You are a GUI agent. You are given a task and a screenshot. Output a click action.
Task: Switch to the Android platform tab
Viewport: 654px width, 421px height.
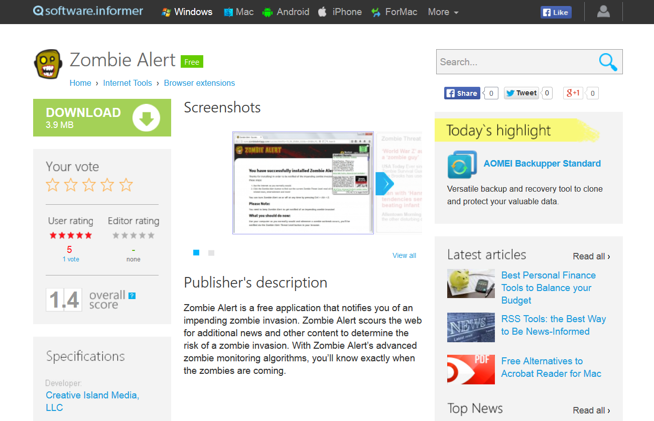pos(286,12)
